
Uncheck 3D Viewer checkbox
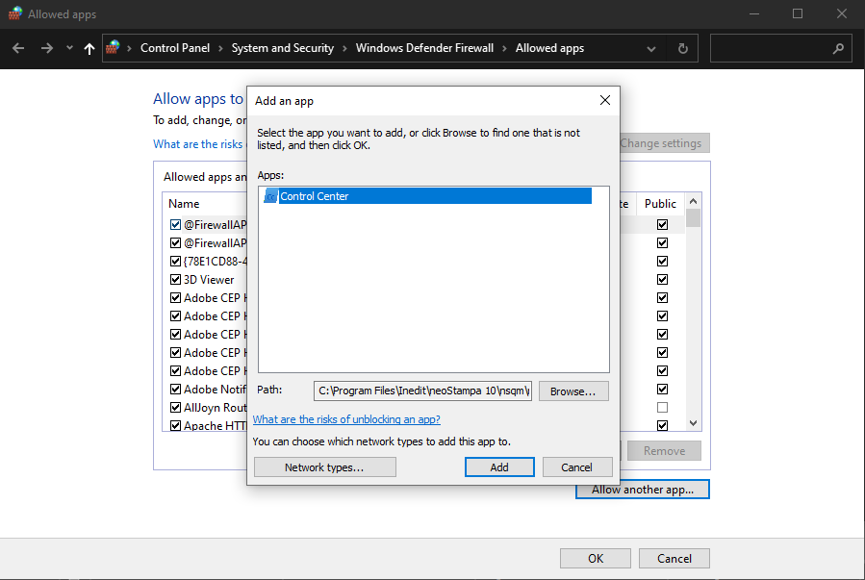[175, 280]
